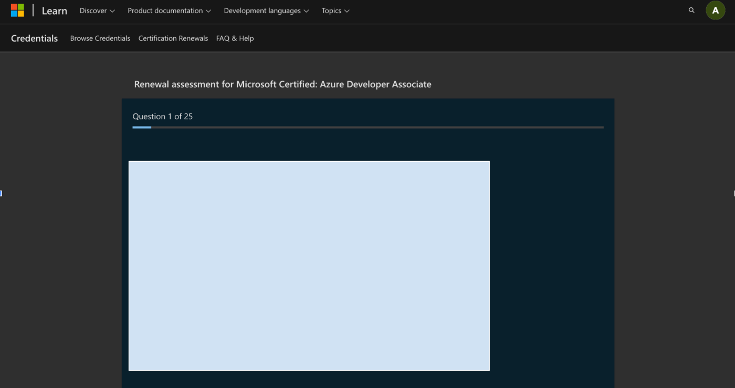This screenshot has height=388, width=735.
Task: Click the light blue question content panel
Action: (x=309, y=266)
